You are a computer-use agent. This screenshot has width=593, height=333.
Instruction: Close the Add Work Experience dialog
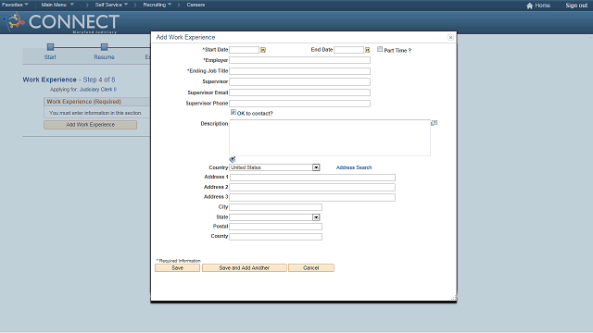(x=450, y=37)
